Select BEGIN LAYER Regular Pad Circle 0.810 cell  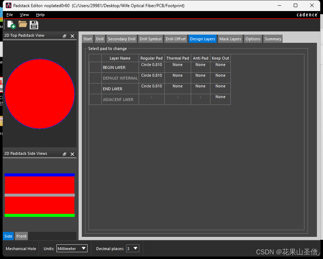tap(151, 65)
